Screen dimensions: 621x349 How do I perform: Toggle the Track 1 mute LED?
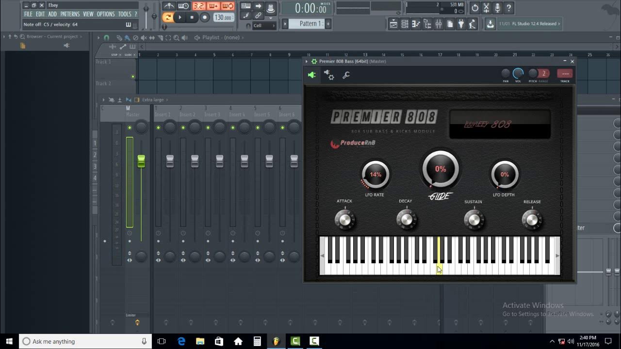point(133,77)
